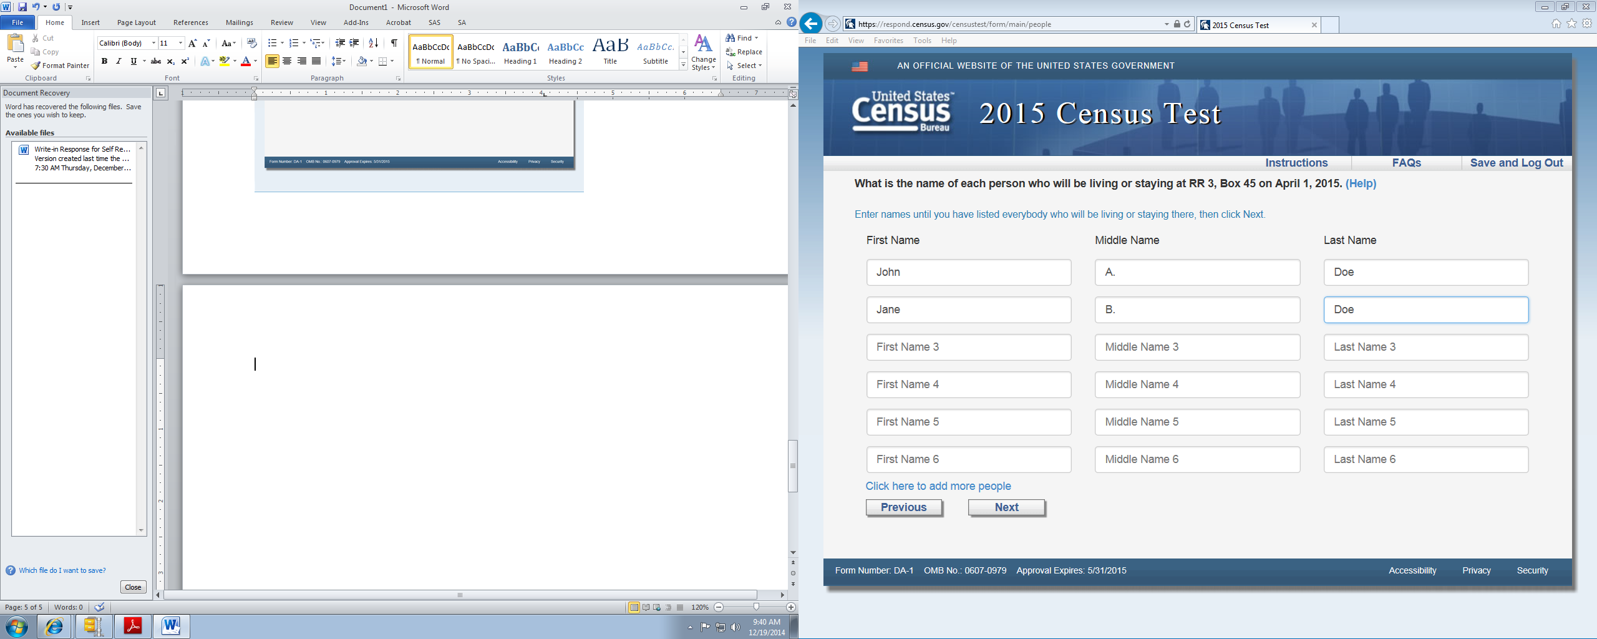Open the bullets list dropdown arrow
This screenshot has width=1597, height=639.
pos(282,43)
